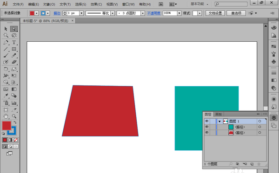
Task: Select the Type tool
Action: [x=14, y=42]
